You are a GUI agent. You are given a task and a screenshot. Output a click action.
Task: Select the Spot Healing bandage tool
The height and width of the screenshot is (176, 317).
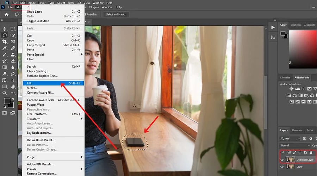click(x=13, y=48)
